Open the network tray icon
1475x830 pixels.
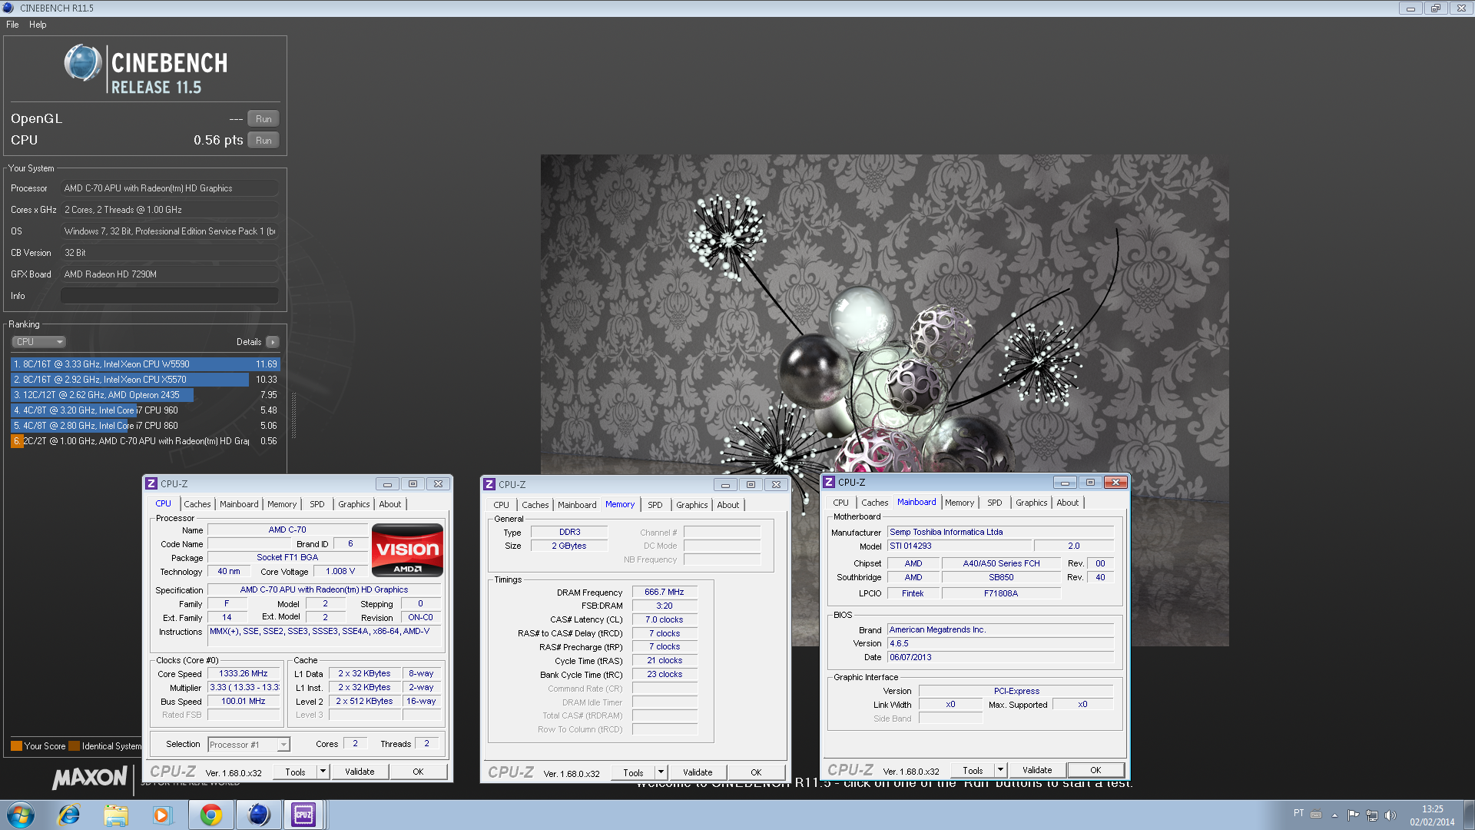(1371, 815)
